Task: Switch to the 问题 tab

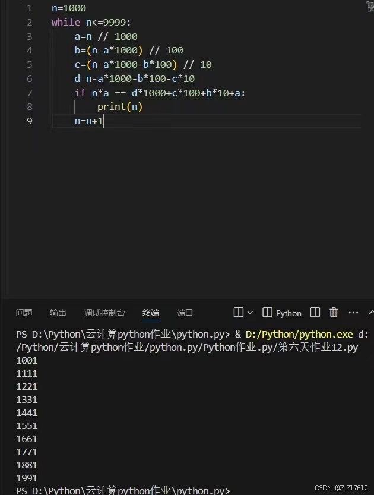Action: point(24,313)
